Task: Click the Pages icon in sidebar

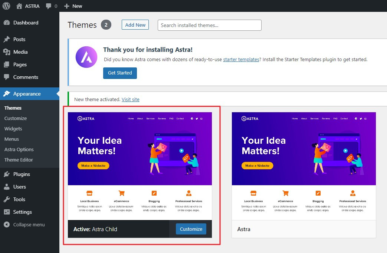Action: tap(7, 64)
